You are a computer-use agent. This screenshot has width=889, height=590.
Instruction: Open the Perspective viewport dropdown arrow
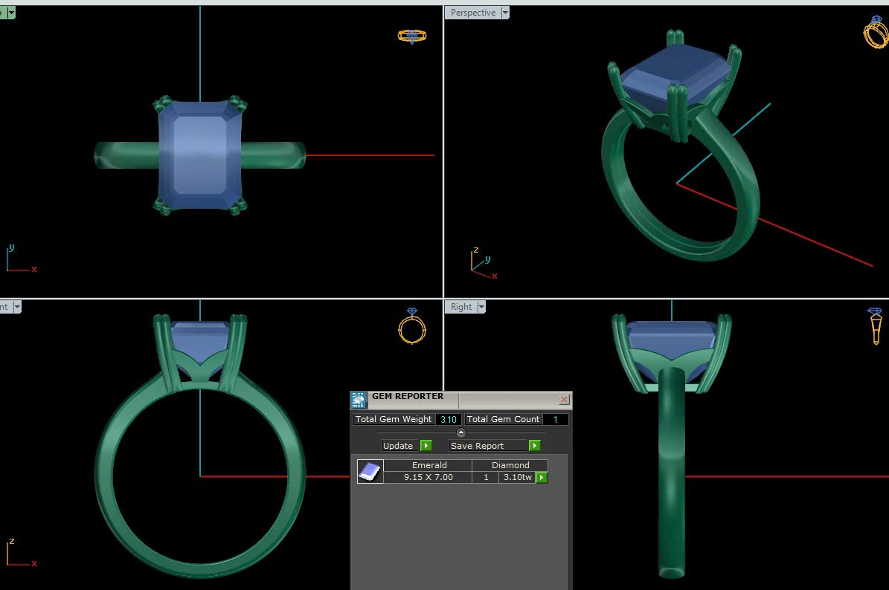(x=506, y=13)
